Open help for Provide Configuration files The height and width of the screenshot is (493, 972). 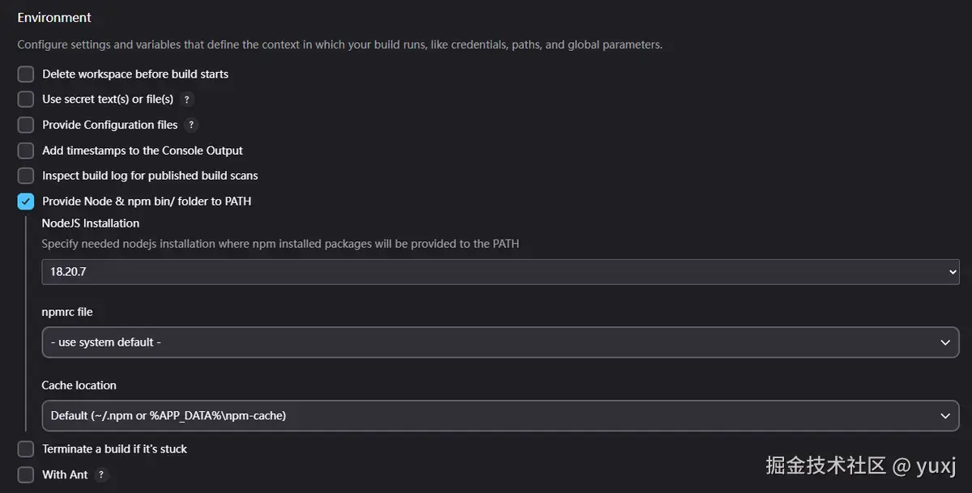pyautogui.click(x=191, y=125)
